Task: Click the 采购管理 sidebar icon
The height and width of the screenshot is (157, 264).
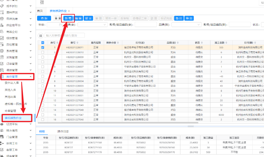Action: click(x=3, y=57)
